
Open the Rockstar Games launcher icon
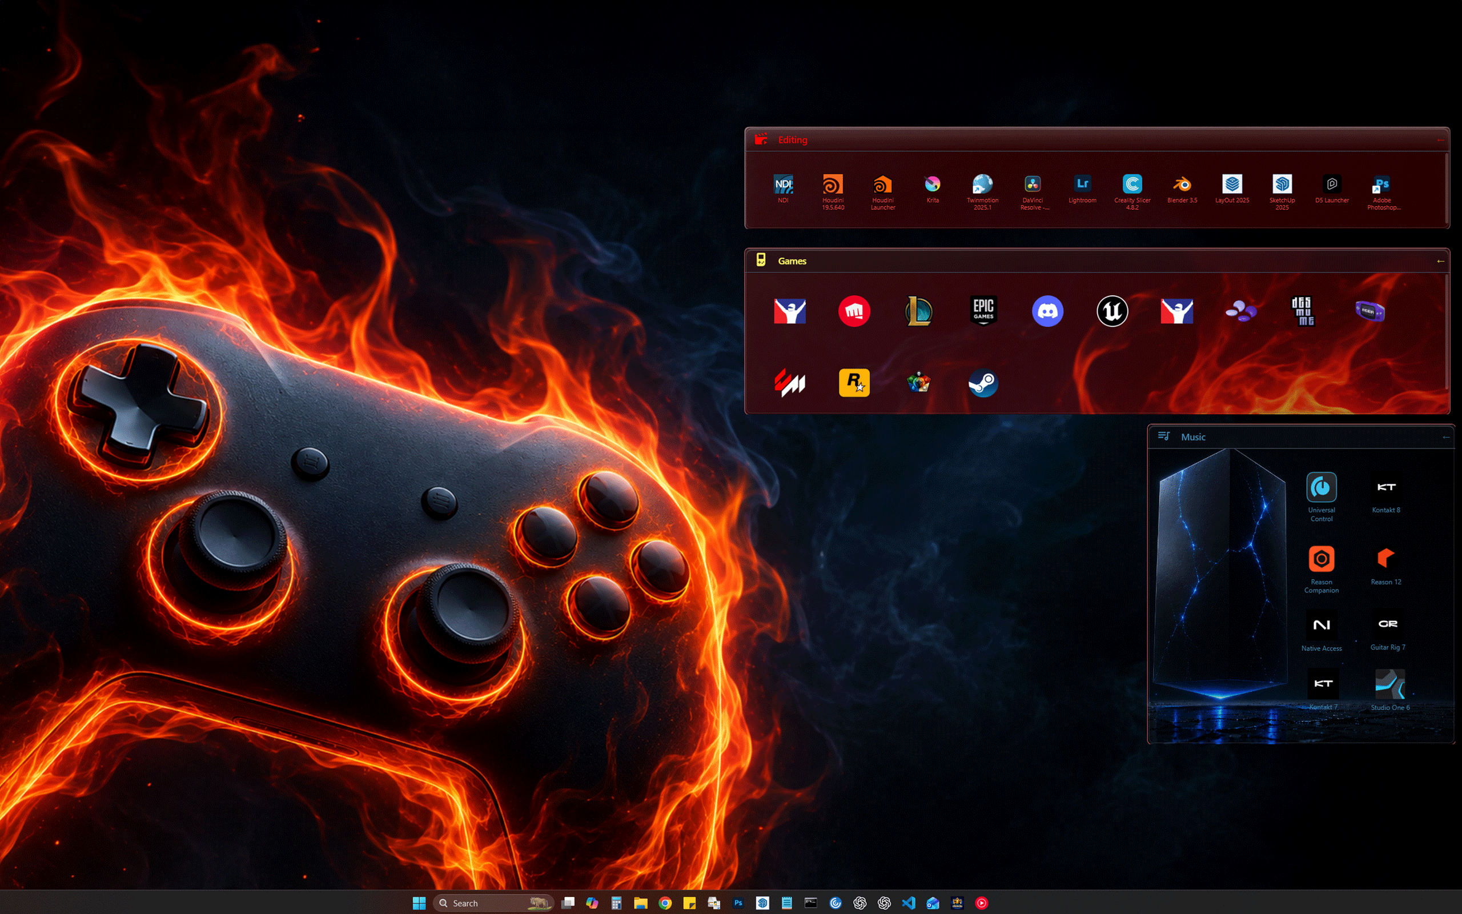pyautogui.click(x=854, y=383)
